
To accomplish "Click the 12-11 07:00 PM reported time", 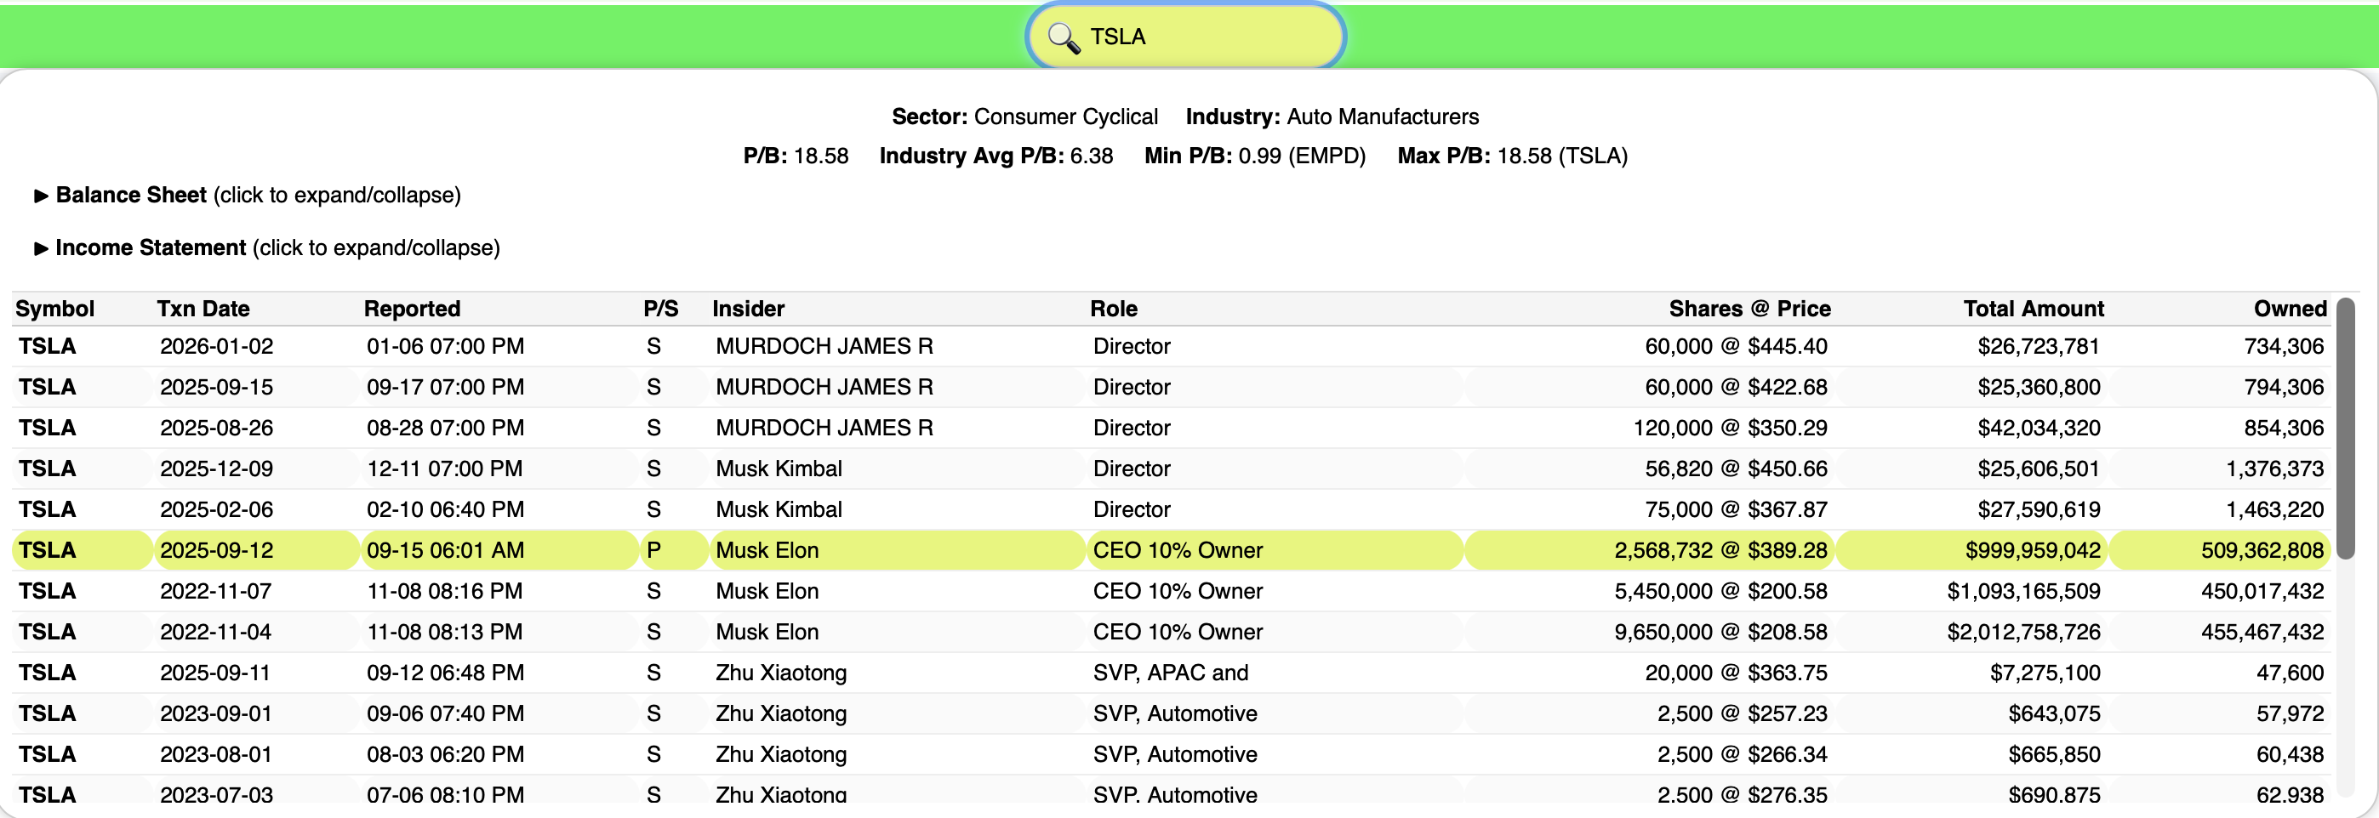I will coord(445,468).
